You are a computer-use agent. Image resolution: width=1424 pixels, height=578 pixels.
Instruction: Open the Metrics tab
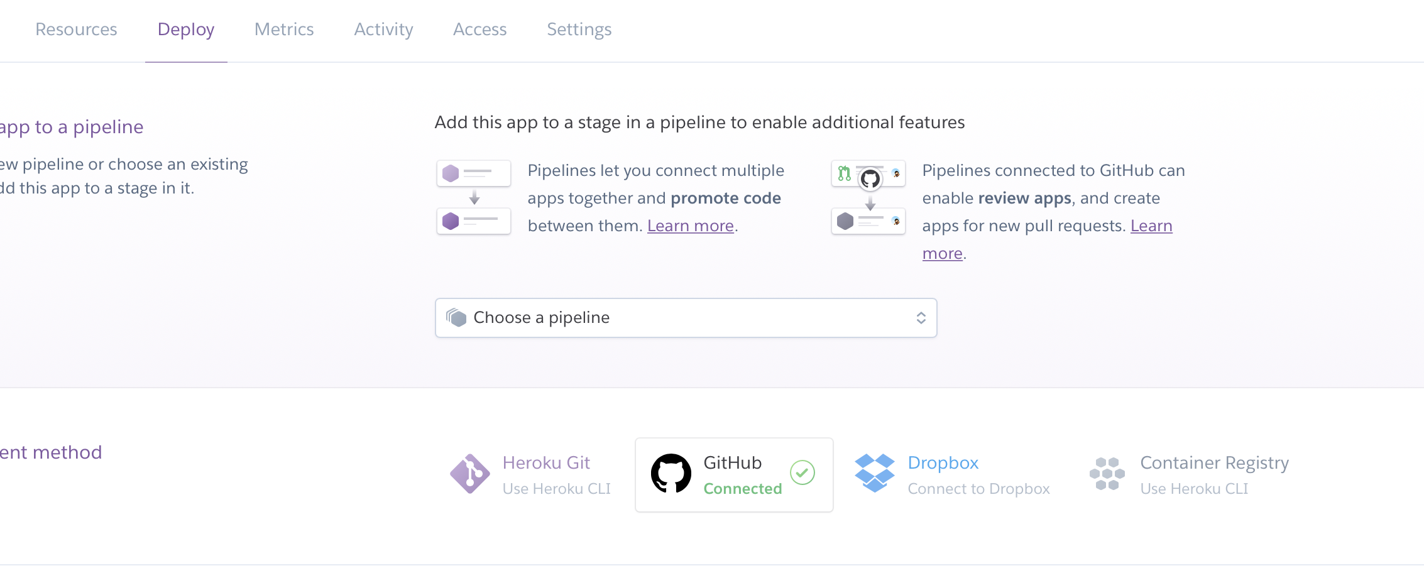[x=284, y=30]
